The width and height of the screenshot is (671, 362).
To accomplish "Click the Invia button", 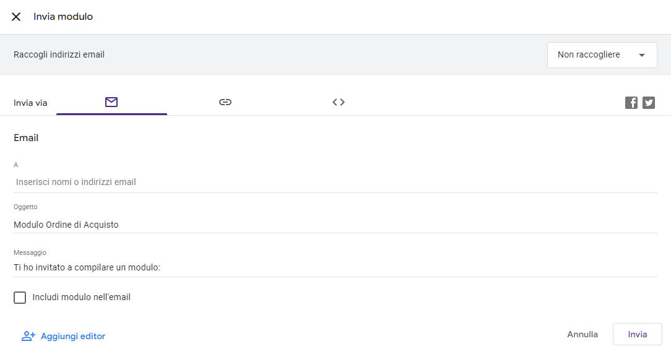I will coord(637,334).
